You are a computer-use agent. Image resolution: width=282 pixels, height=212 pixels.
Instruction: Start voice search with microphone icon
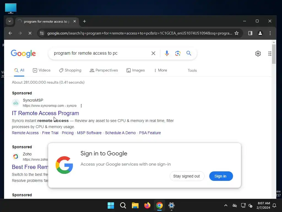[167, 53]
